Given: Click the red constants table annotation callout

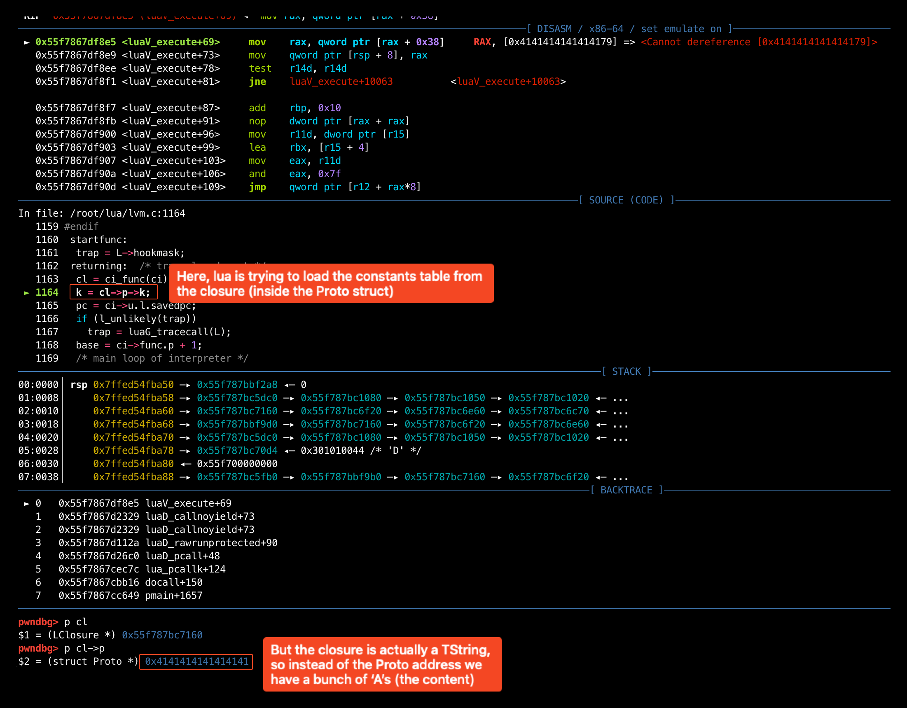Looking at the screenshot, I should pyautogui.click(x=331, y=284).
